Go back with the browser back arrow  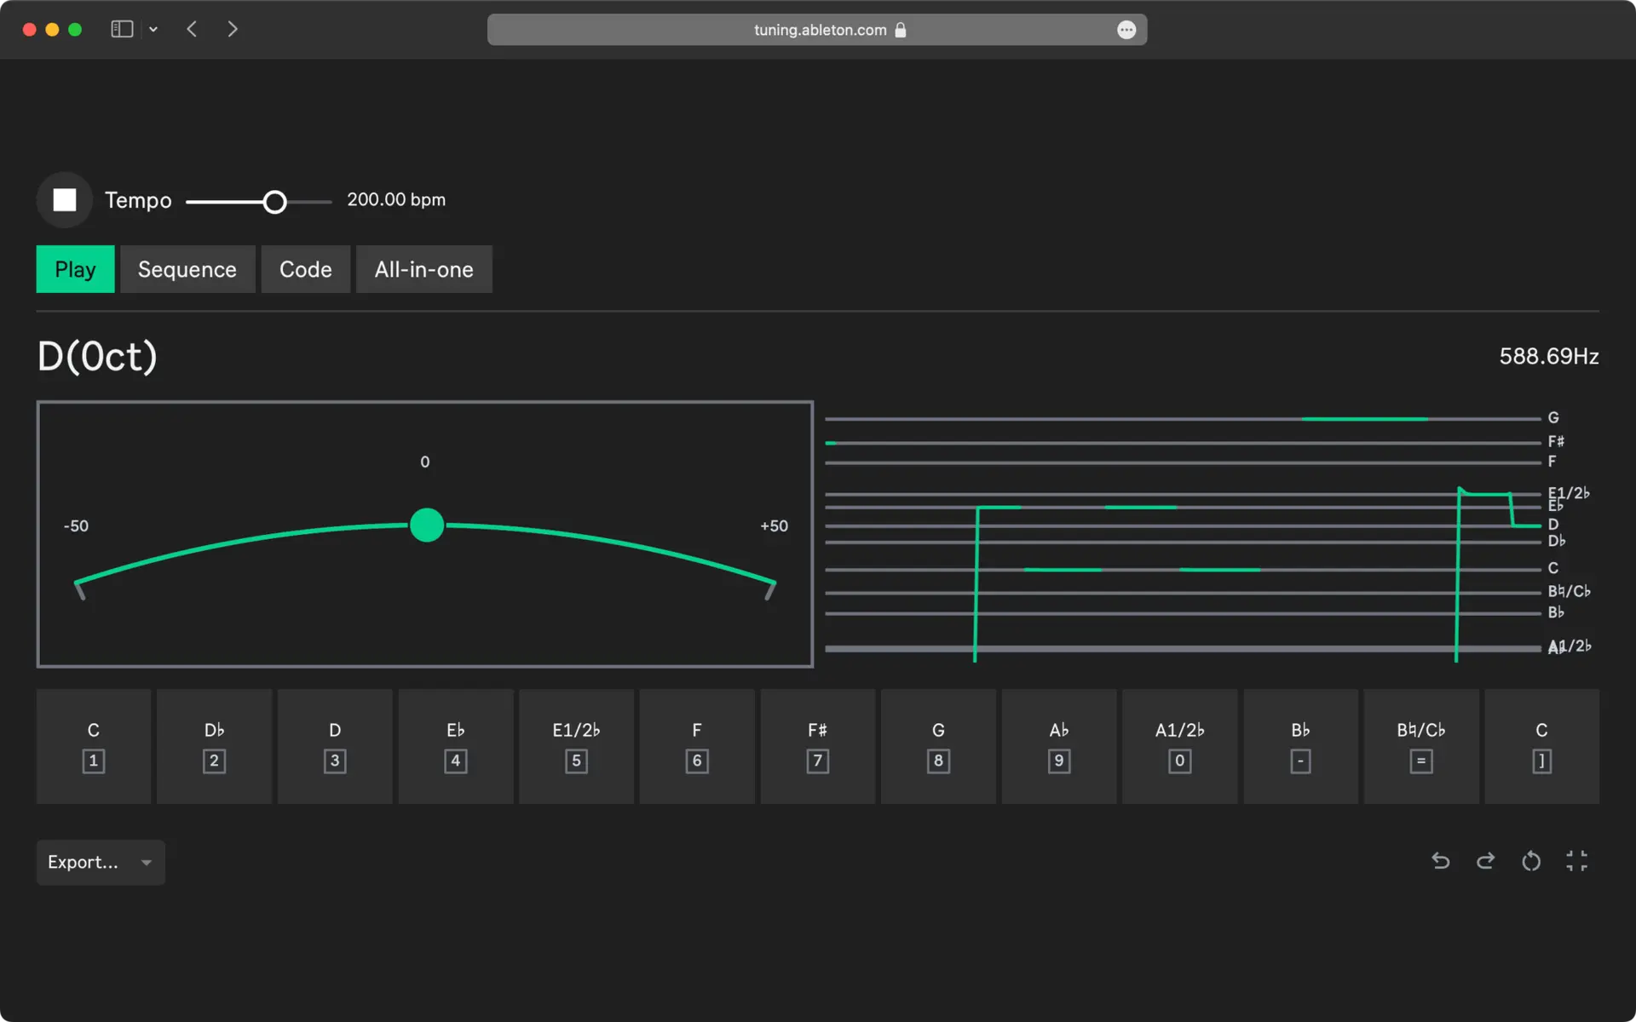[192, 29]
